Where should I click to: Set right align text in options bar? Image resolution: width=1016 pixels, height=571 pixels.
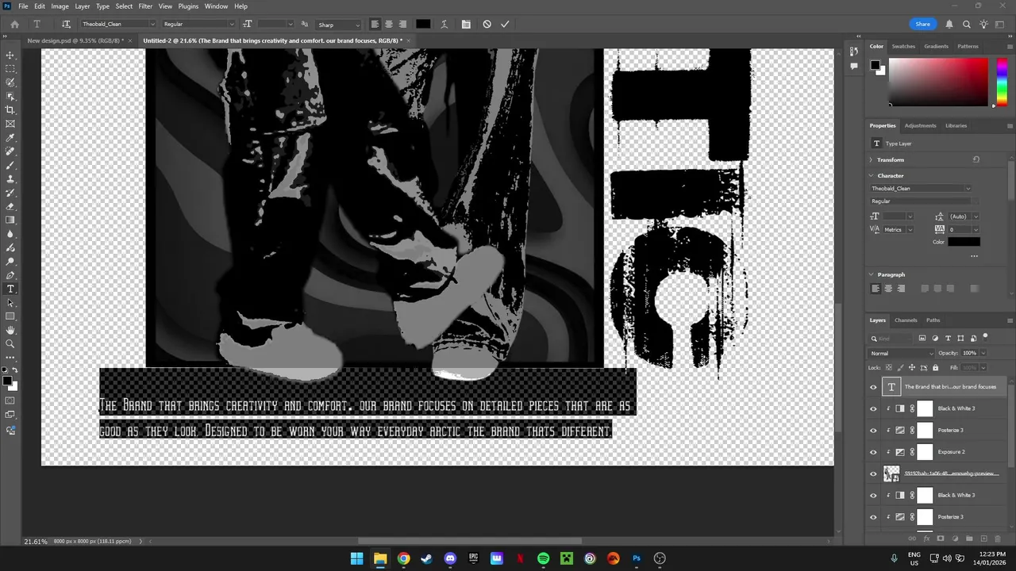pyautogui.click(x=402, y=24)
